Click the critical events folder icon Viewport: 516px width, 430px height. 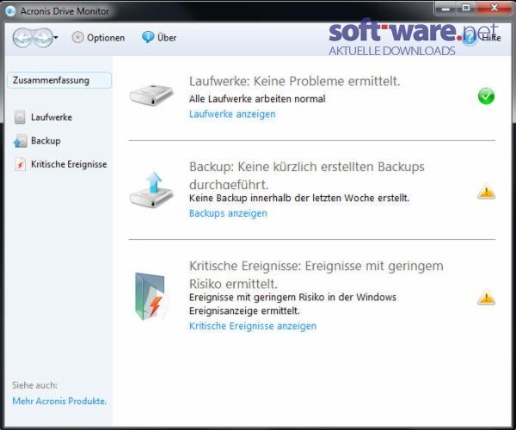(x=151, y=297)
